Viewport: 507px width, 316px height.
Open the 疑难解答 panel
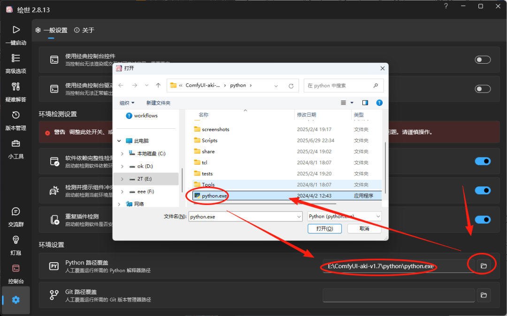pos(15,93)
